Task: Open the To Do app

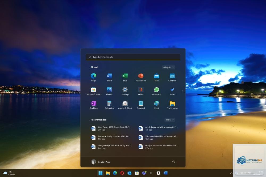Action: tap(172, 91)
